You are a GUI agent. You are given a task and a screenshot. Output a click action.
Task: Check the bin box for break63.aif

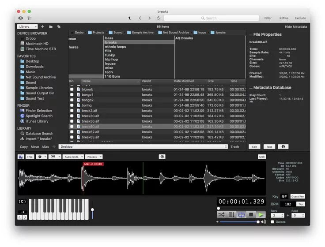click(x=72, y=137)
